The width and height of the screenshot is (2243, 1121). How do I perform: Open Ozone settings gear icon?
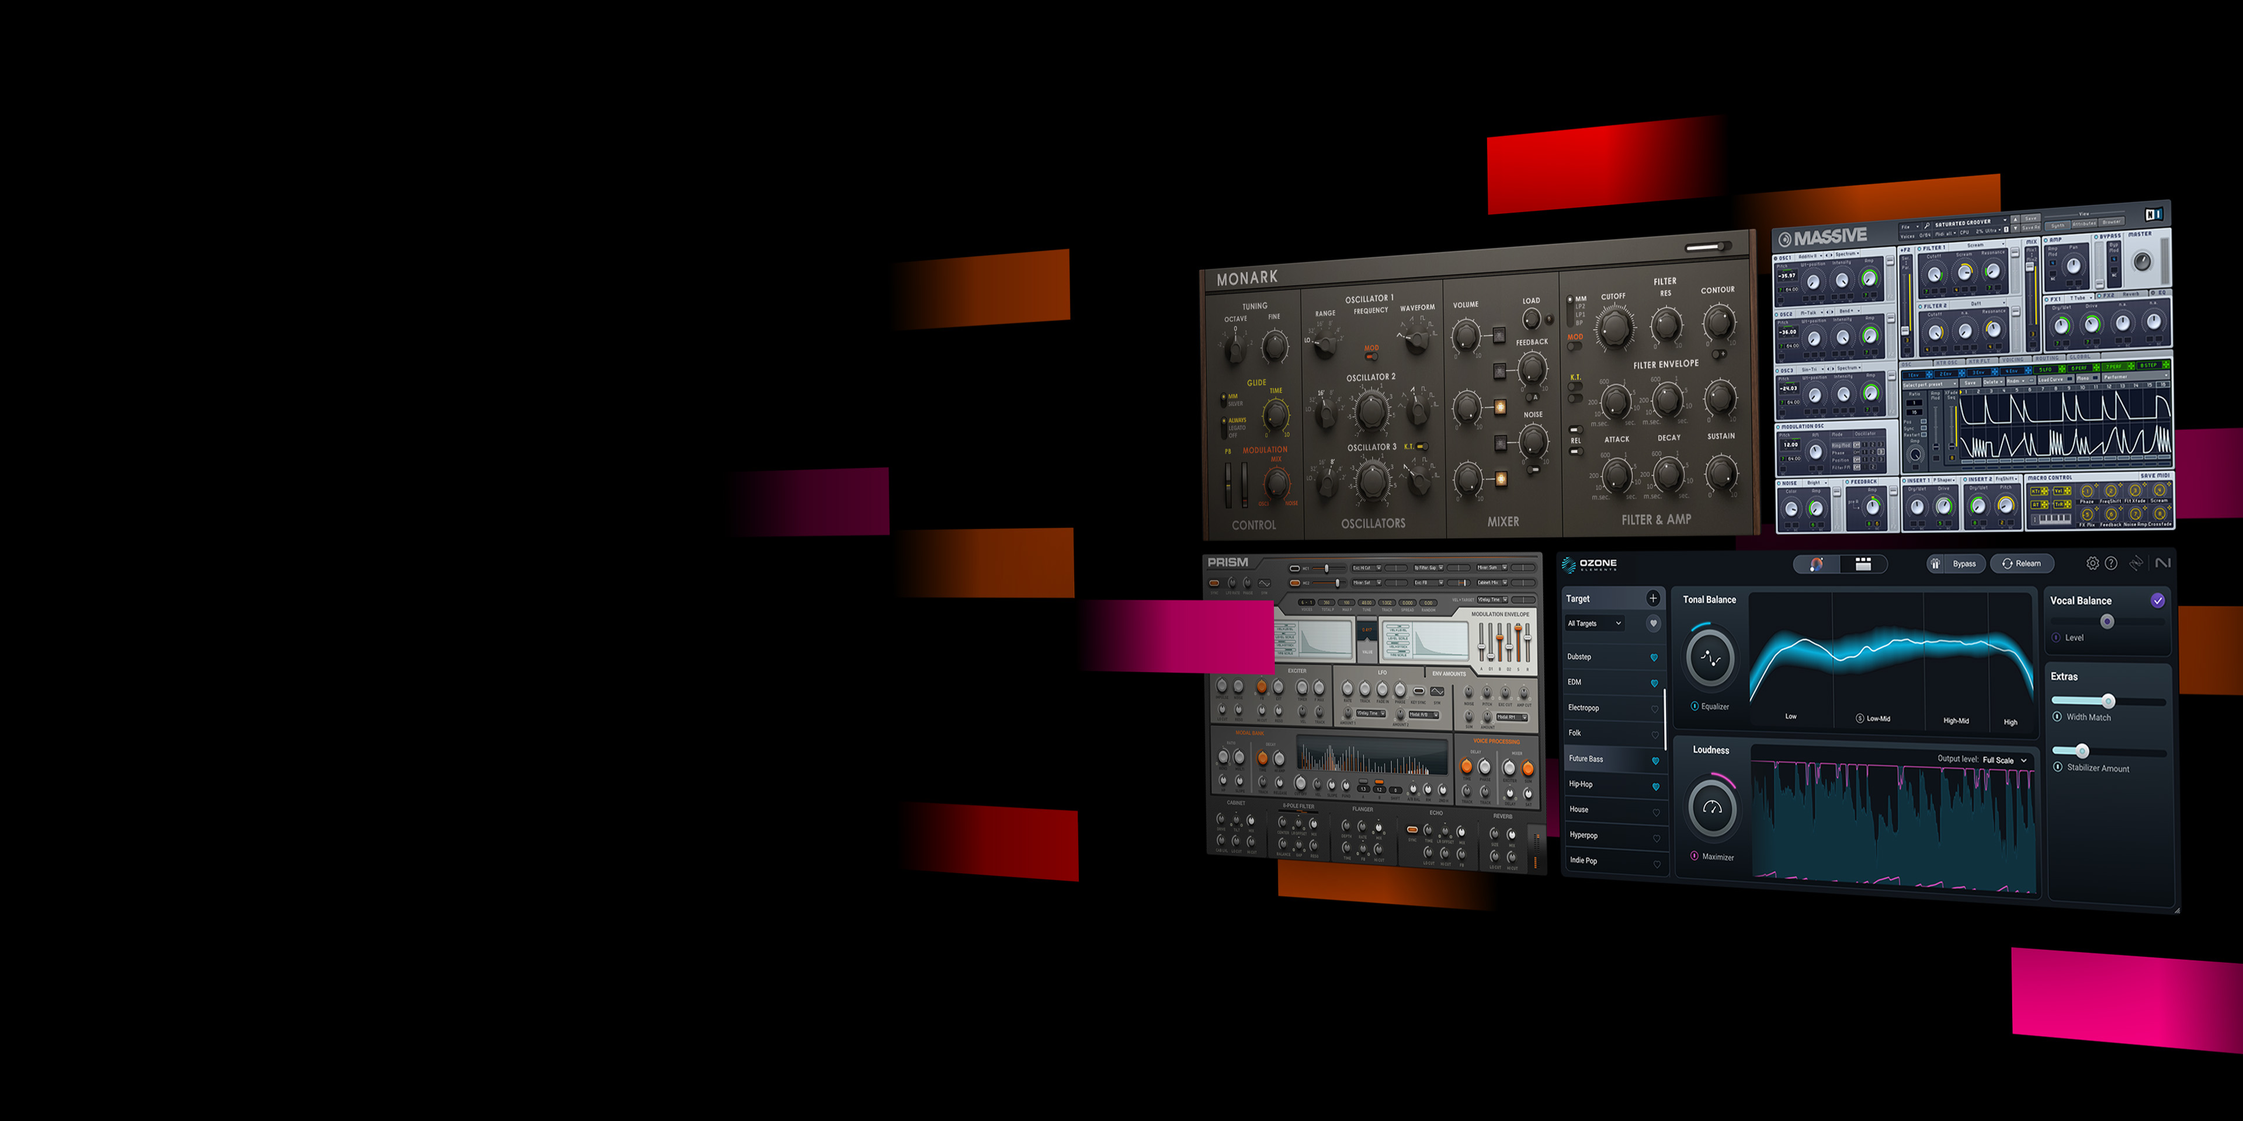click(x=2092, y=563)
